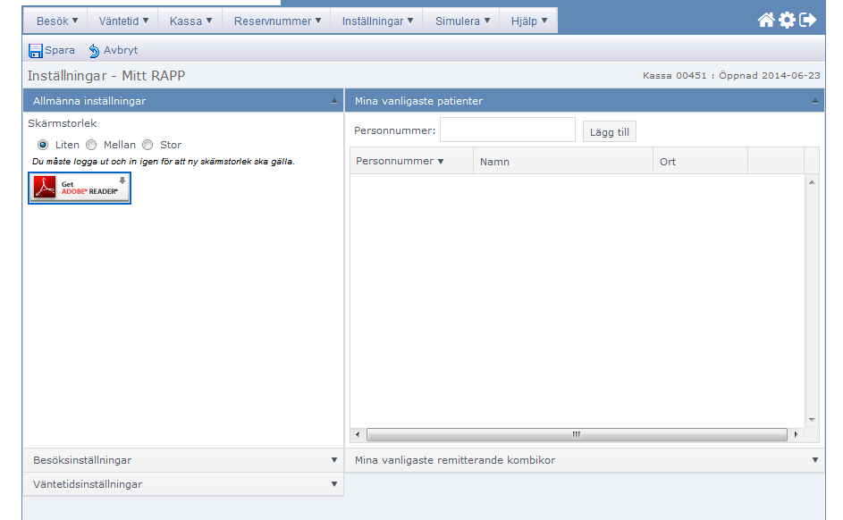Viewport: 843px width, 520px height.
Task: Click the Kassa 00451 status text
Action: (x=731, y=76)
